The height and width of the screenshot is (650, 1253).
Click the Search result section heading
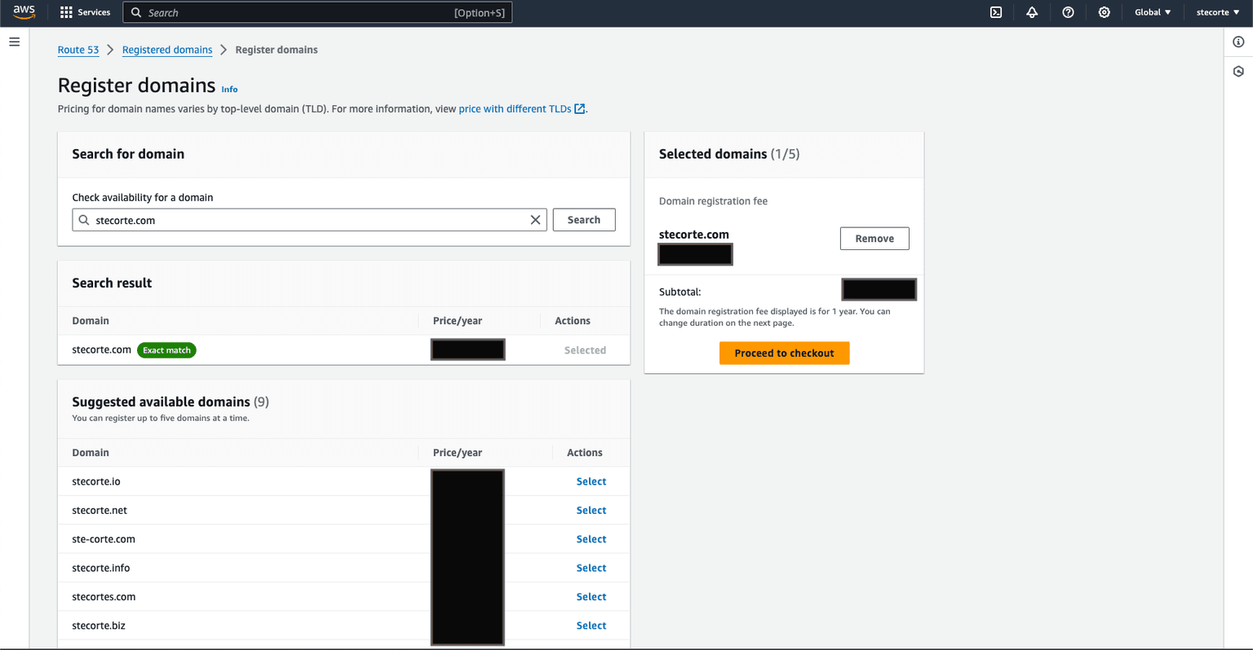click(112, 283)
